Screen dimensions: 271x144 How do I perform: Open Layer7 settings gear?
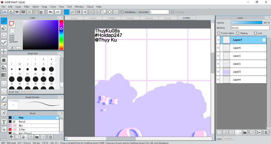click(x=264, y=40)
